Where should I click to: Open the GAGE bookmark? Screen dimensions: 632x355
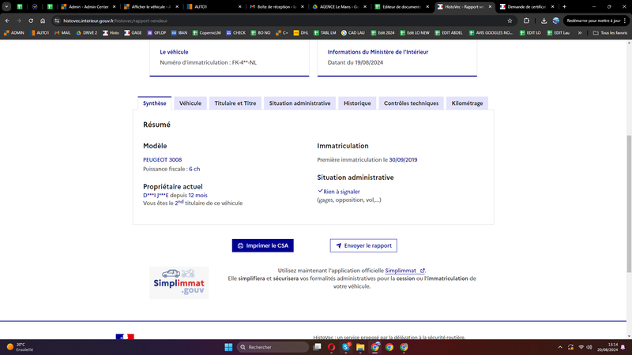pyautogui.click(x=133, y=32)
